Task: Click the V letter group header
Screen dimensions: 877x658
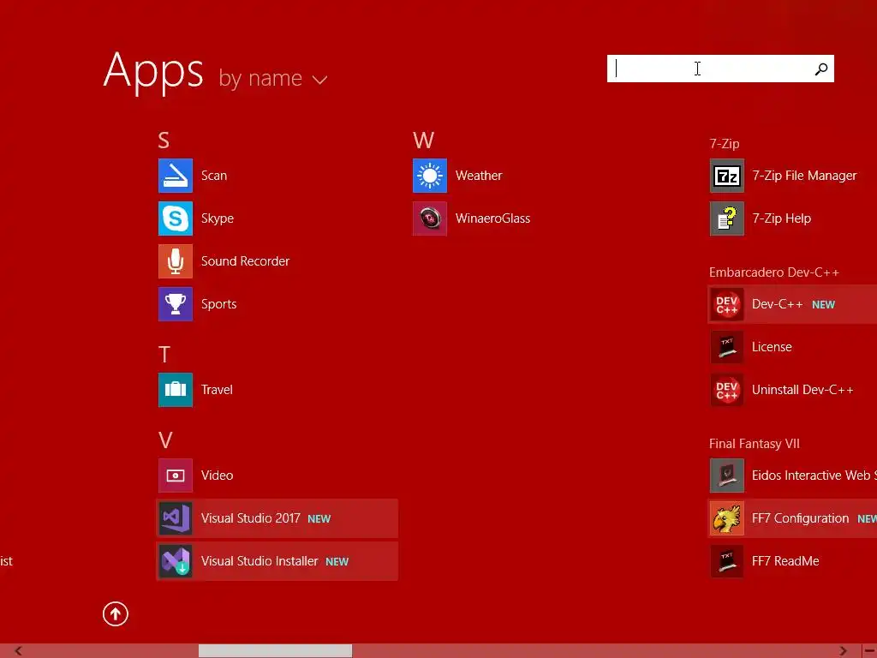Action: pos(165,440)
